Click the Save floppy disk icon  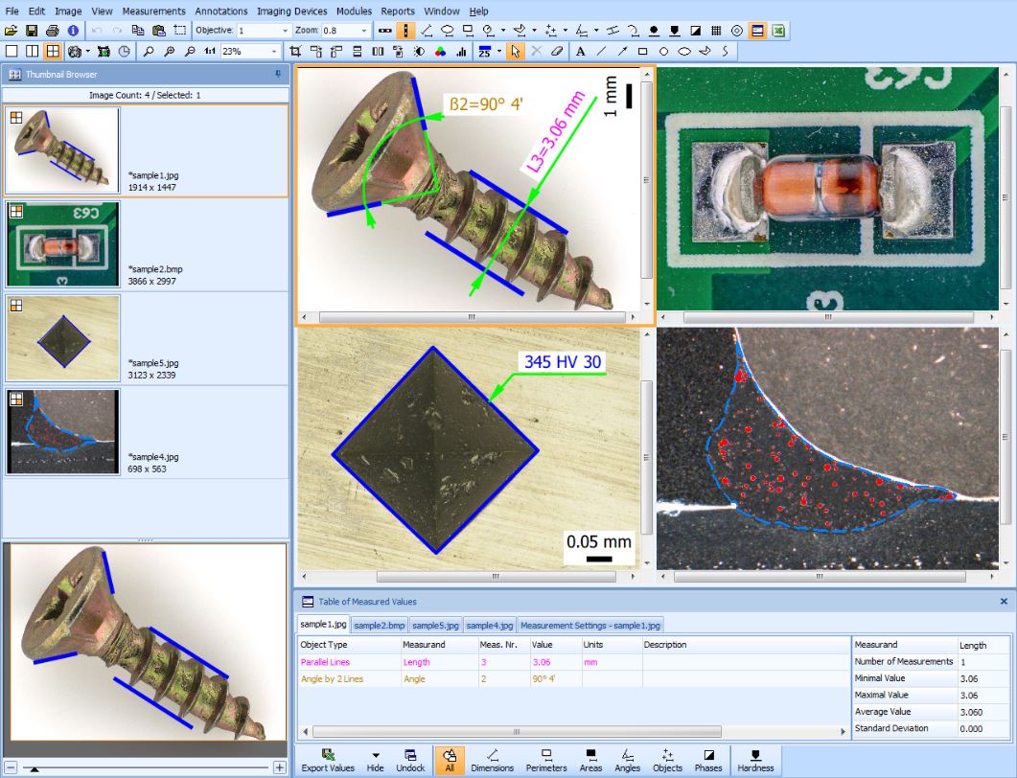point(33,31)
